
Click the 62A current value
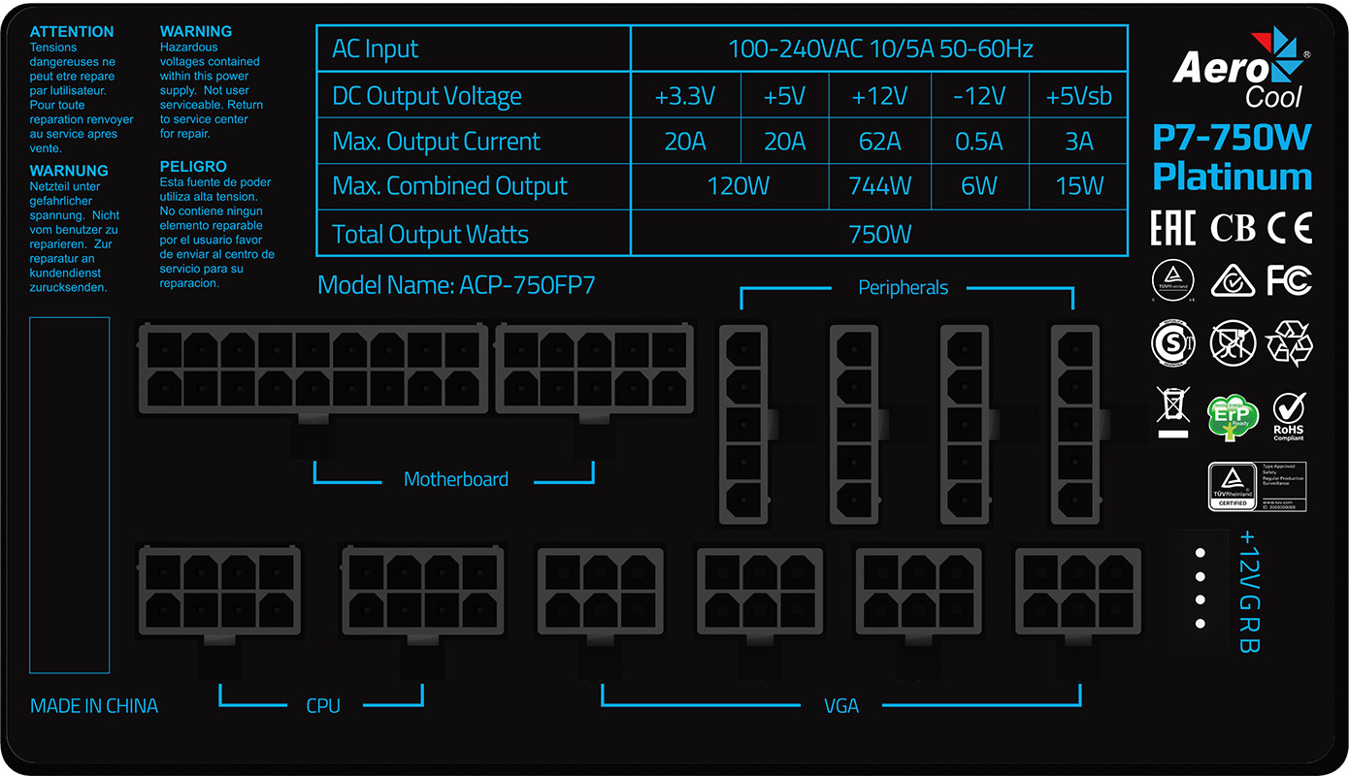click(x=879, y=142)
